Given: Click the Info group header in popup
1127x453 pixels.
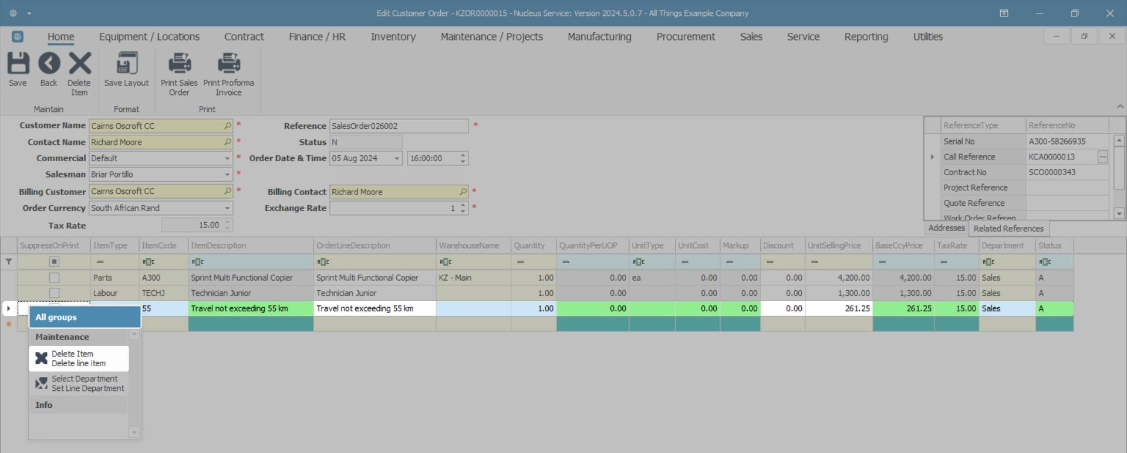Looking at the screenshot, I should pyautogui.click(x=79, y=405).
